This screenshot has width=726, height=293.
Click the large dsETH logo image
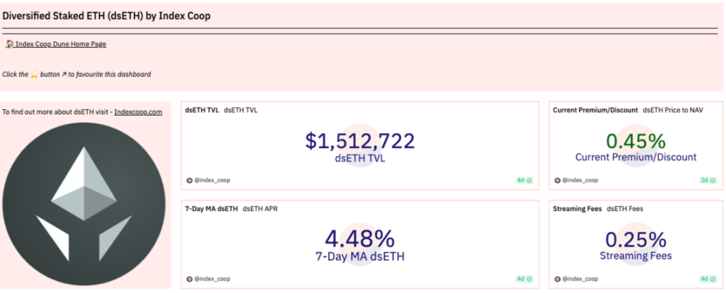(x=84, y=204)
